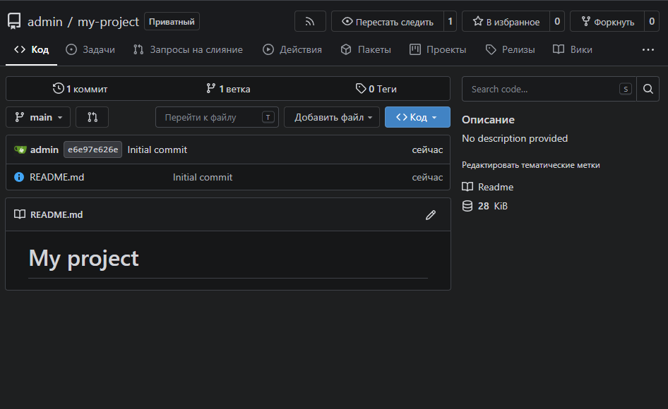668x409 pixels.
Task: Open the Релизы tab
Action: pyautogui.click(x=510, y=50)
